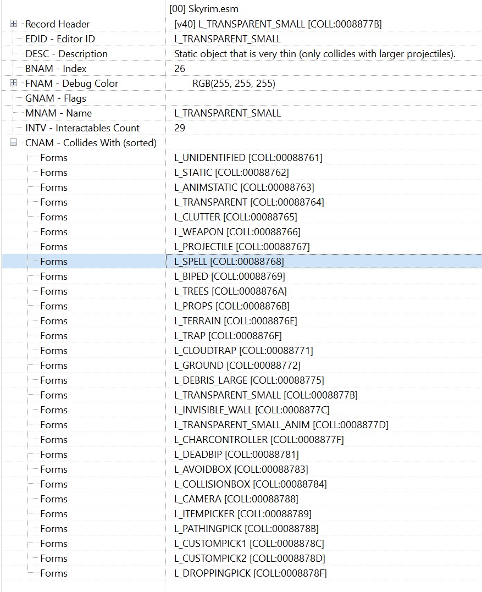Select L_ANIMSTATIC [COLL:00088763] entry
This screenshot has height=592, width=482.
244,187
